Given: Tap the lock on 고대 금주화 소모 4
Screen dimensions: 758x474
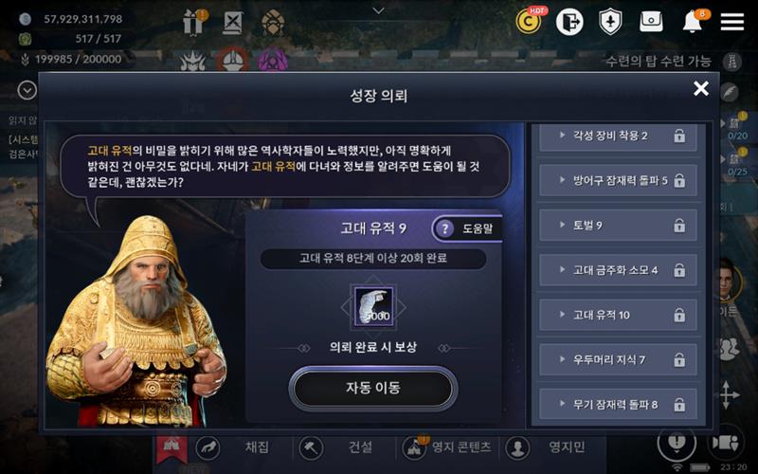Looking at the screenshot, I should click(679, 270).
